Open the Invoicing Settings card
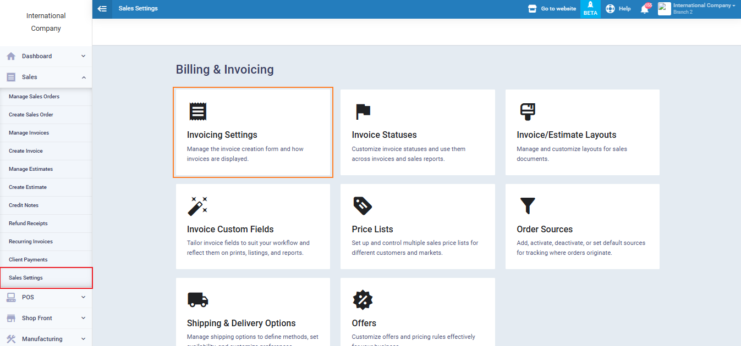The width and height of the screenshot is (741, 346). coord(253,132)
